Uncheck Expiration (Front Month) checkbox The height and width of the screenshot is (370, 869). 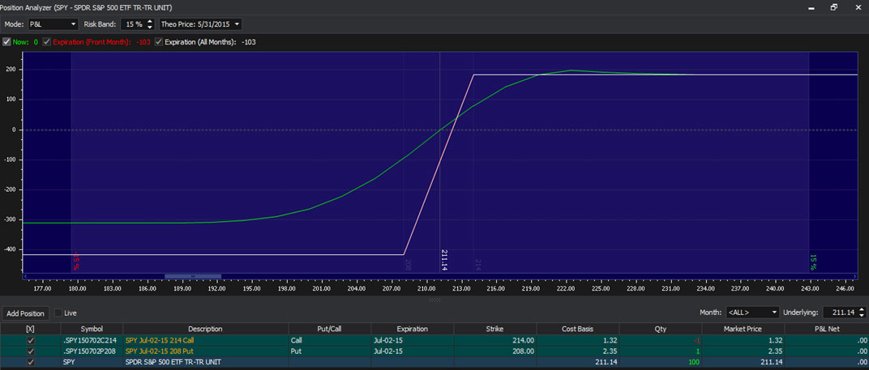pos(46,42)
